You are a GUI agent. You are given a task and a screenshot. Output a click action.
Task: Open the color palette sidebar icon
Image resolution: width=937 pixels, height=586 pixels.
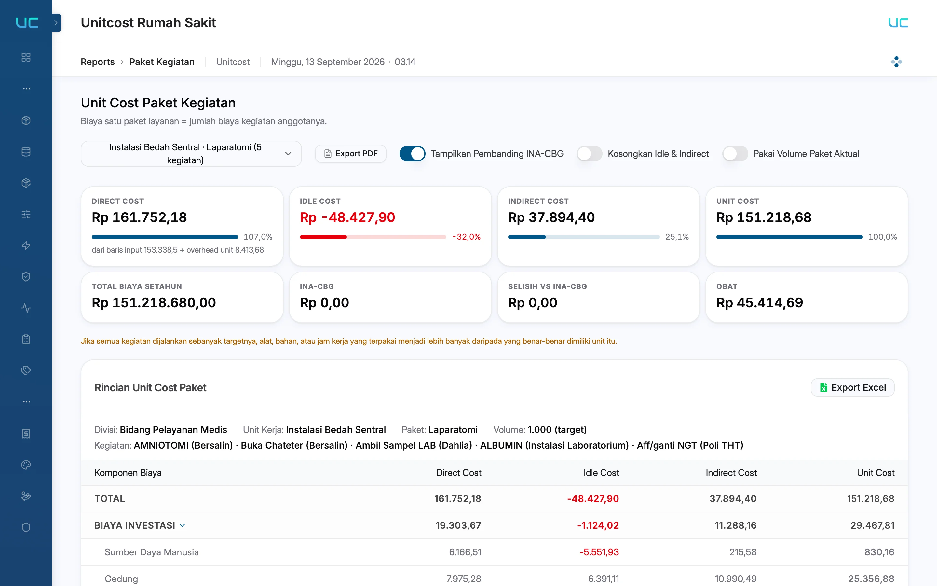26,465
